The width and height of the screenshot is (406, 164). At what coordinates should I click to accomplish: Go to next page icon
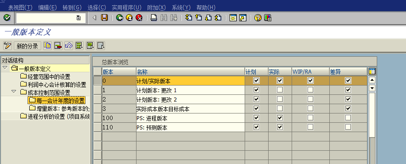[x=208, y=18]
